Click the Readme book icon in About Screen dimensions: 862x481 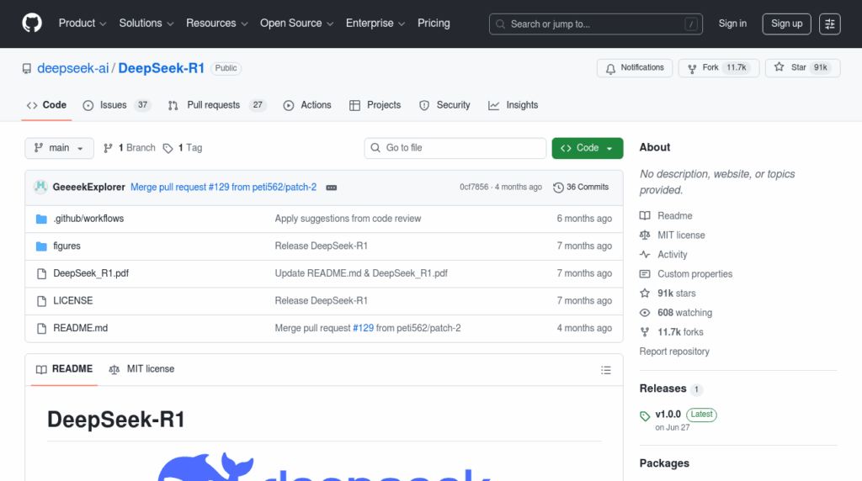point(645,216)
